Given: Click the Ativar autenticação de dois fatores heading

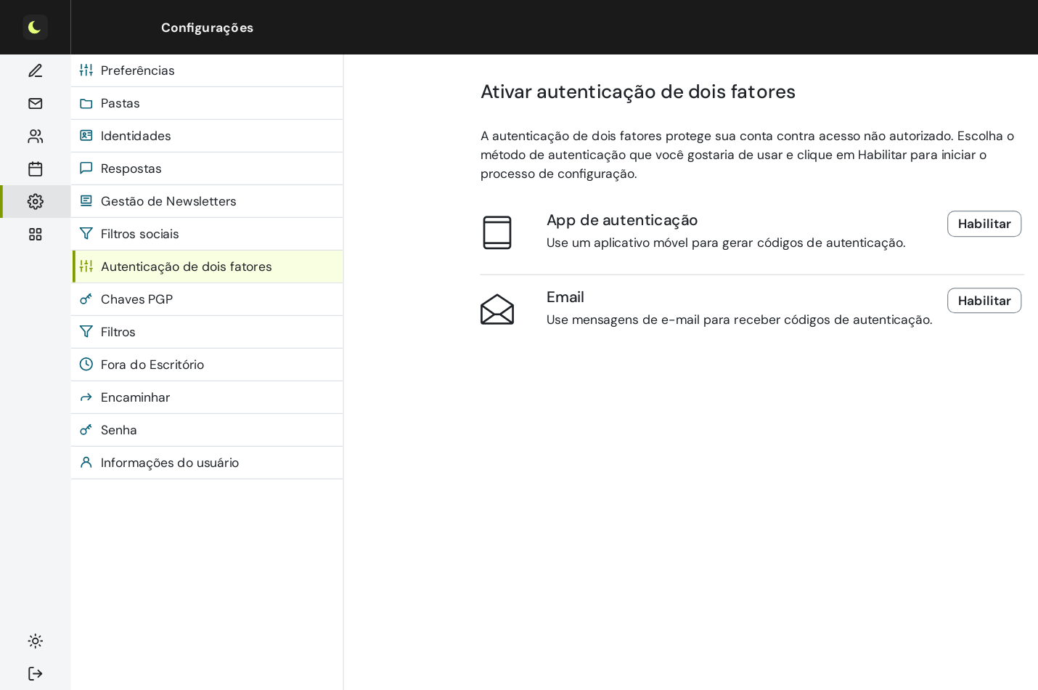Looking at the screenshot, I should pos(638,92).
